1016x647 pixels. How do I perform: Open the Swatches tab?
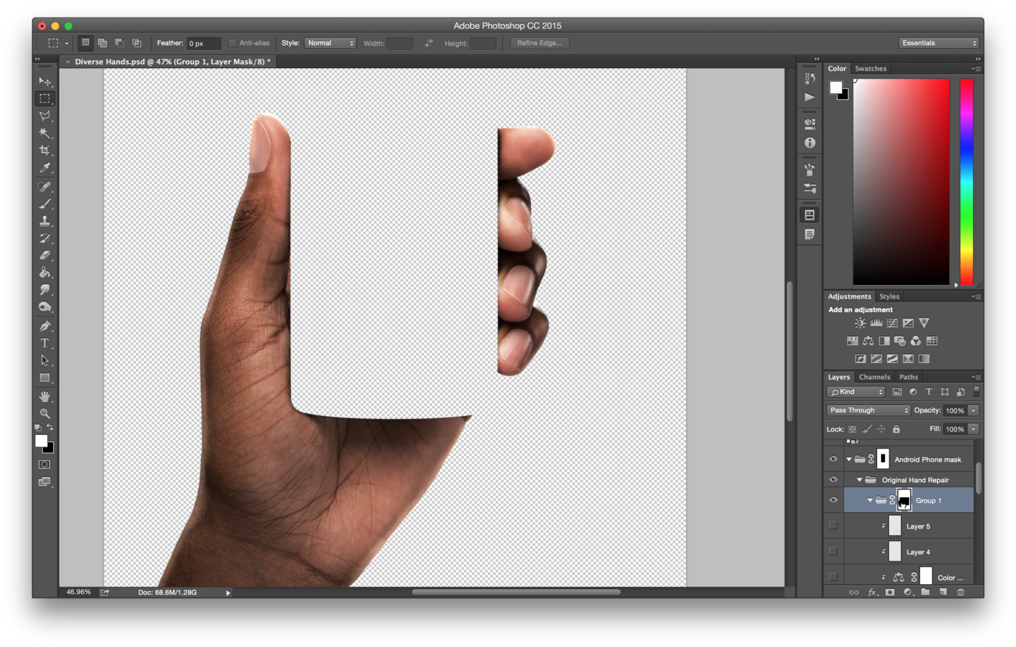click(x=870, y=69)
